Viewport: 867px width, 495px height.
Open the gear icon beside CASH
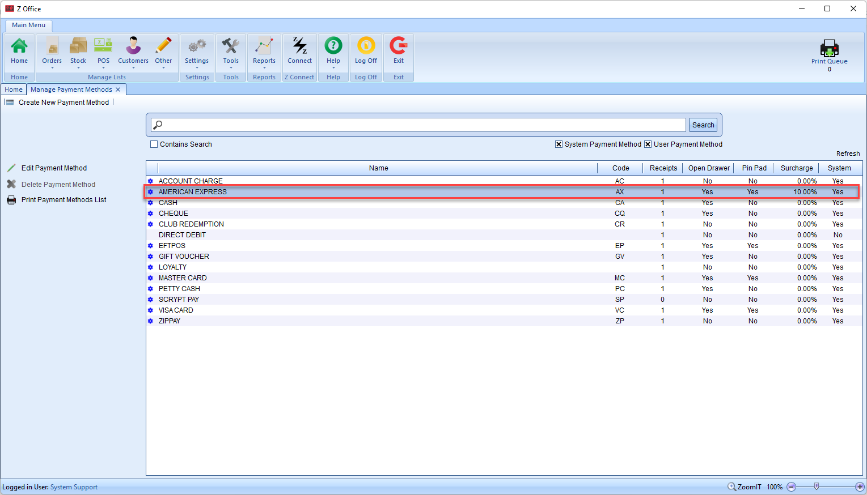pyautogui.click(x=150, y=202)
